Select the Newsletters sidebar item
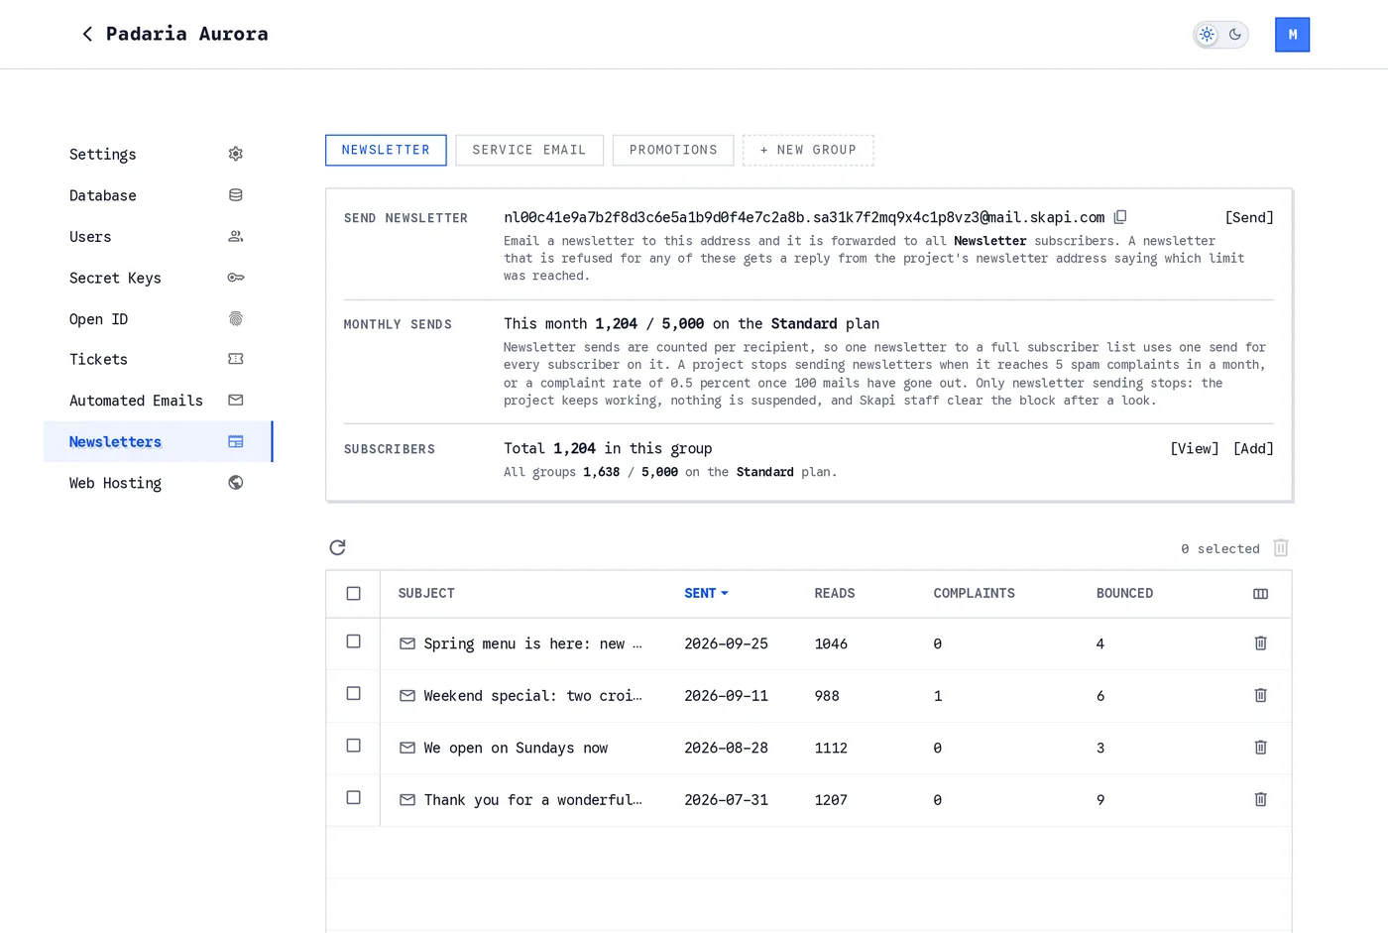 pos(157,441)
